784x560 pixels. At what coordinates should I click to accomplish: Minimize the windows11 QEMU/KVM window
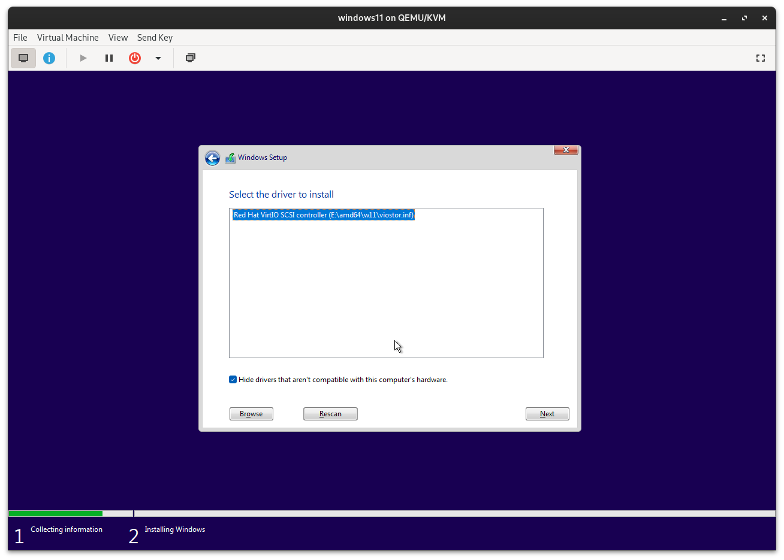[x=724, y=18]
